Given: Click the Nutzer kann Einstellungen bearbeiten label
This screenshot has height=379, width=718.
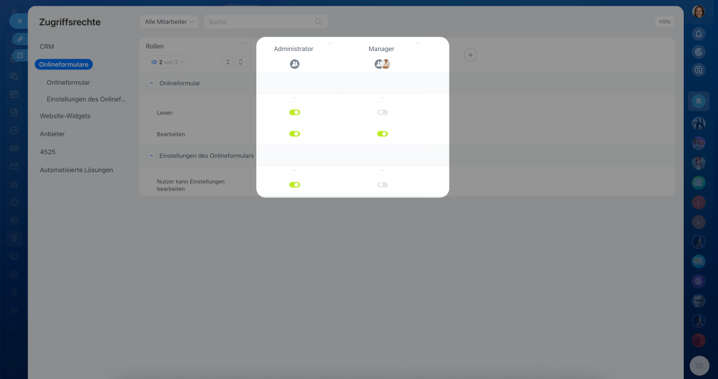Looking at the screenshot, I should point(191,185).
